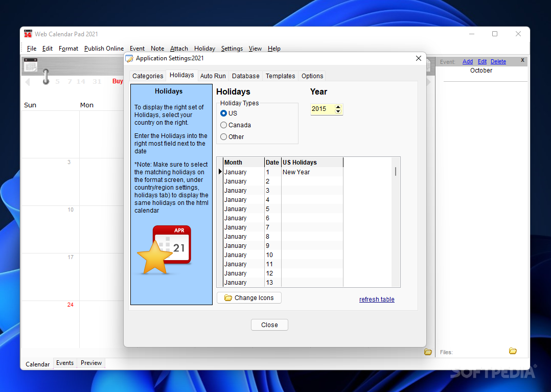Switch to the Options tab
551x392 pixels.
pos(312,76)
